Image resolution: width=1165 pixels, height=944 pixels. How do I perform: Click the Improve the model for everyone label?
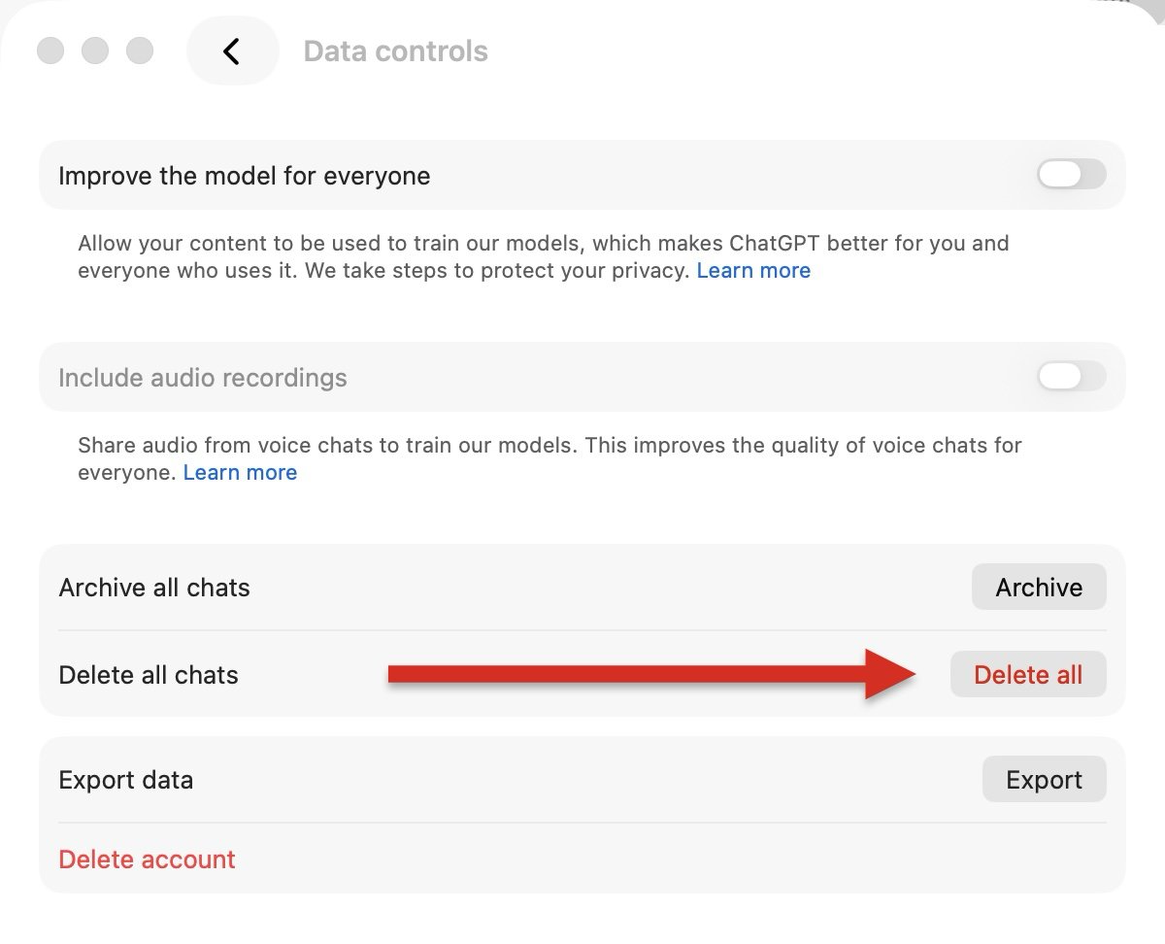tap(245, 176)
